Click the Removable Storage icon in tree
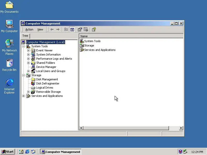 33,92
